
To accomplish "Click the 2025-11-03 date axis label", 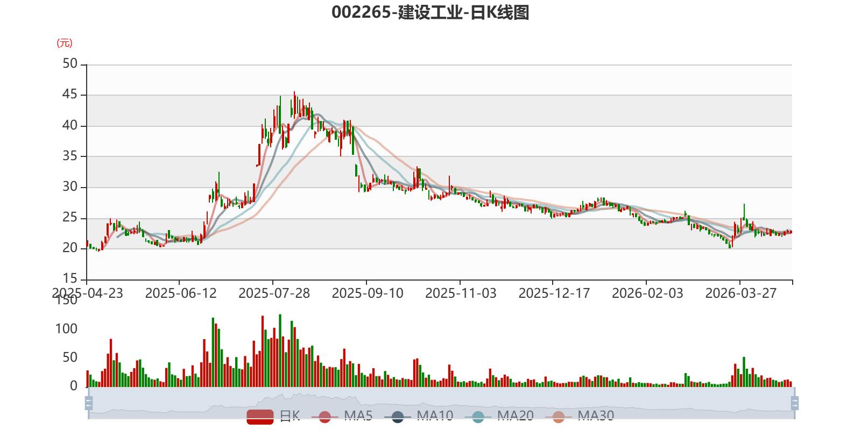I will [461, 293].
